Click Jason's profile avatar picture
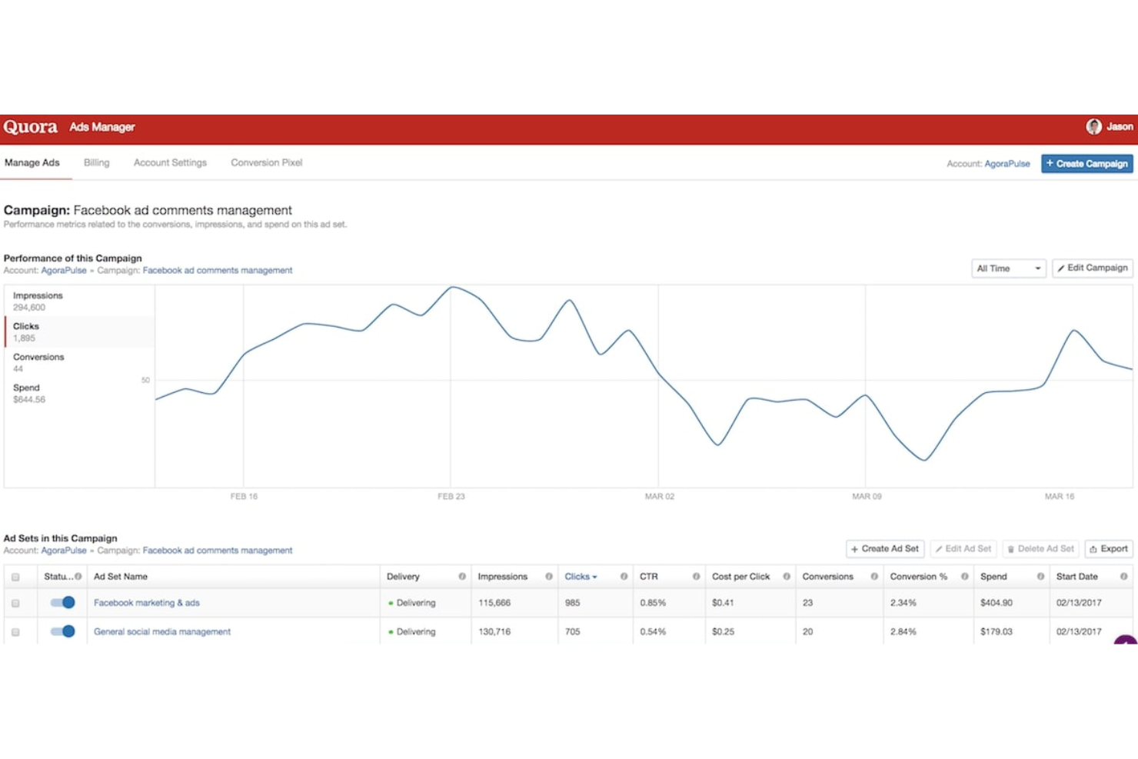The height and width of the screenshot is (759, 1138). point(1093,127)
